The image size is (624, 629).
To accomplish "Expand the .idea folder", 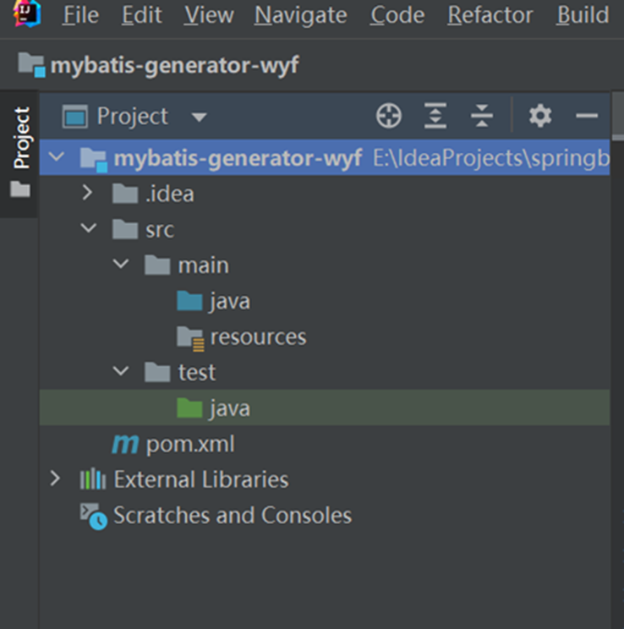I will click(87, 193).
